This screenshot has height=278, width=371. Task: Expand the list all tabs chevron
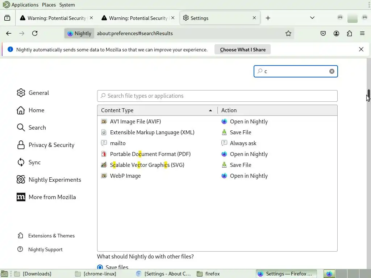(x=312, y=18)
